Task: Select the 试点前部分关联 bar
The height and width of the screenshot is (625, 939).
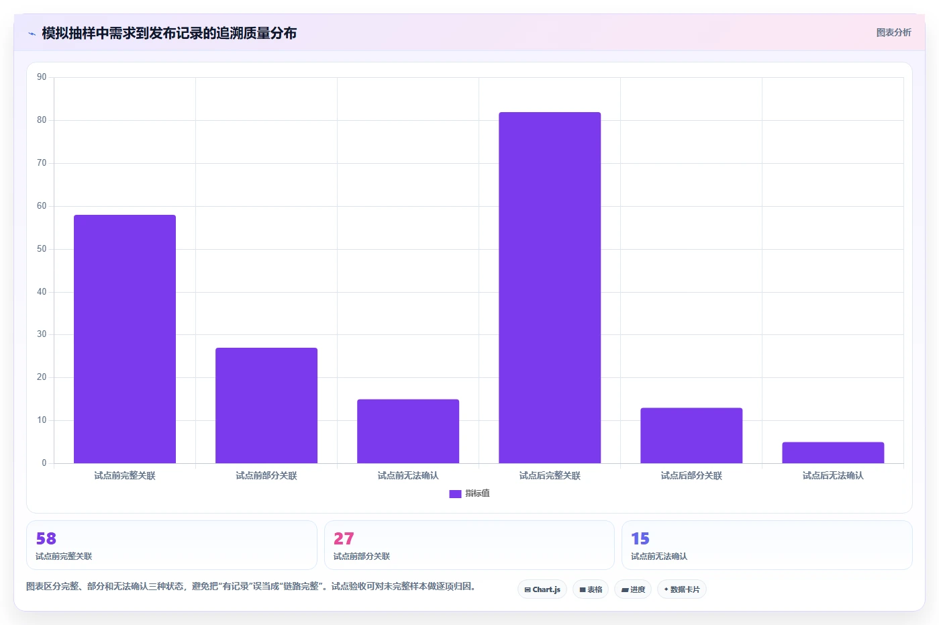Action: [x=266, y=405]
